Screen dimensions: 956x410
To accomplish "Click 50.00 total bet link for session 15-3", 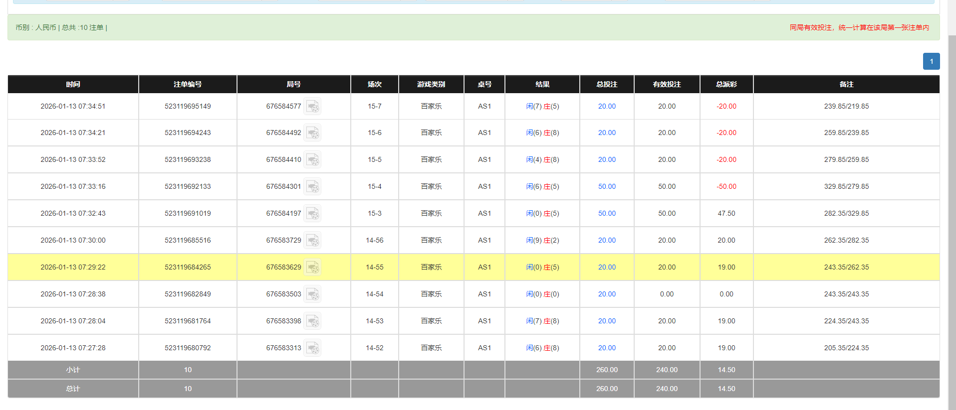I will point(607,214).
